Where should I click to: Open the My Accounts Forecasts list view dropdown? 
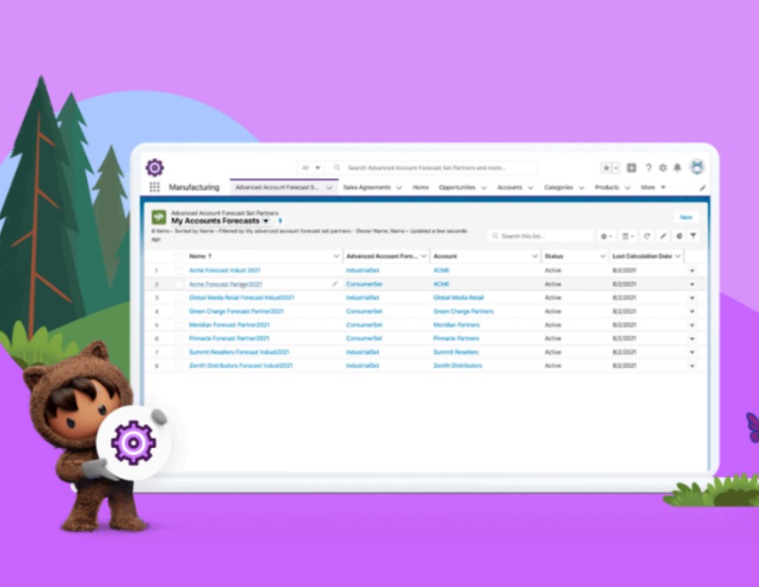tap(266, 221)
